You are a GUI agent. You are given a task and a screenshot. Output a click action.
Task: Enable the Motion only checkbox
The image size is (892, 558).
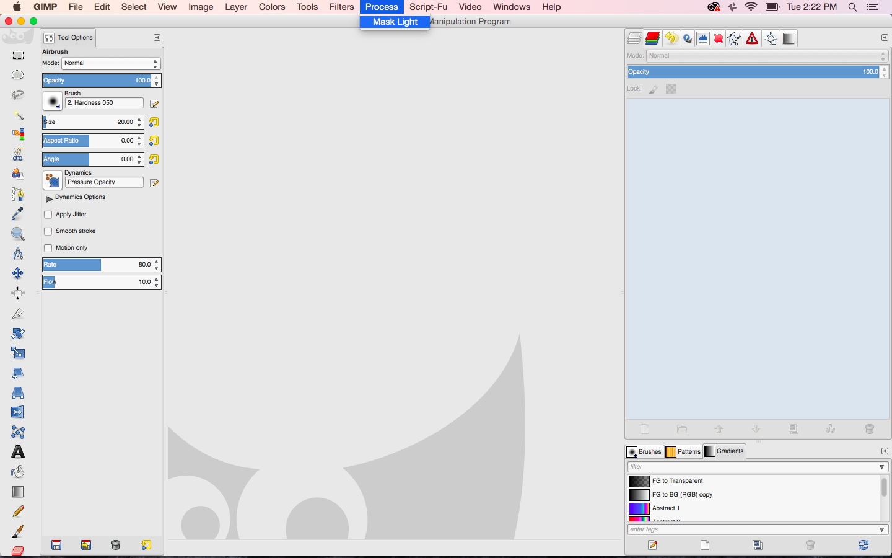tap(48, 248)
